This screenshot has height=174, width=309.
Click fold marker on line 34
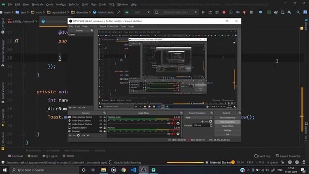click(24, 92)
